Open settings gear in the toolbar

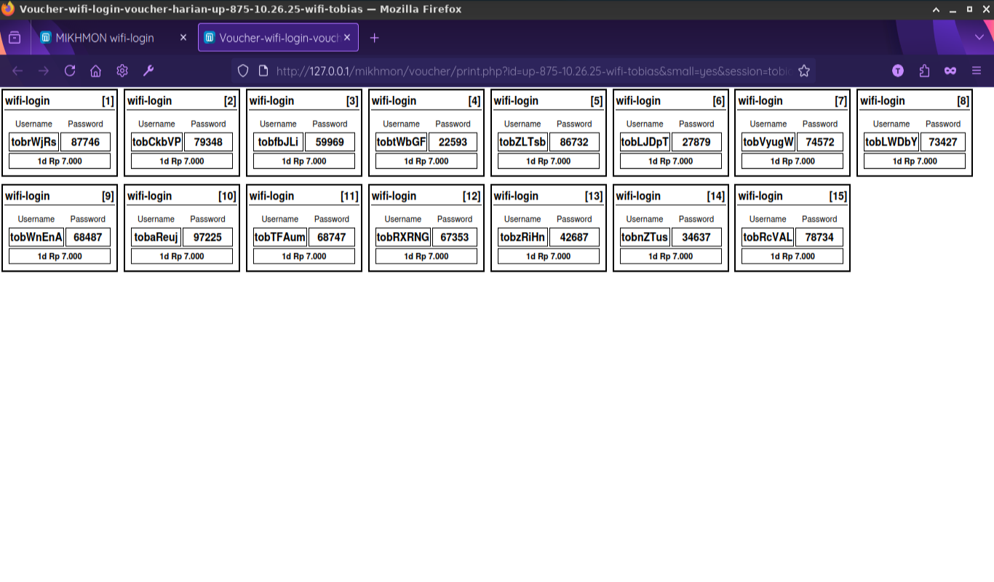(122, 71)
